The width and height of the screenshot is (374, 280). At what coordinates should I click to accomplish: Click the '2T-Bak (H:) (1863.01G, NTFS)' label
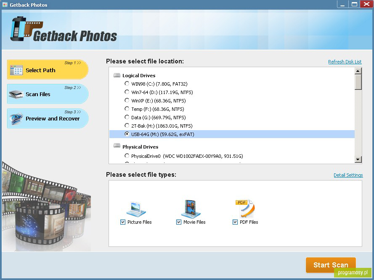[x=162, y=126]
